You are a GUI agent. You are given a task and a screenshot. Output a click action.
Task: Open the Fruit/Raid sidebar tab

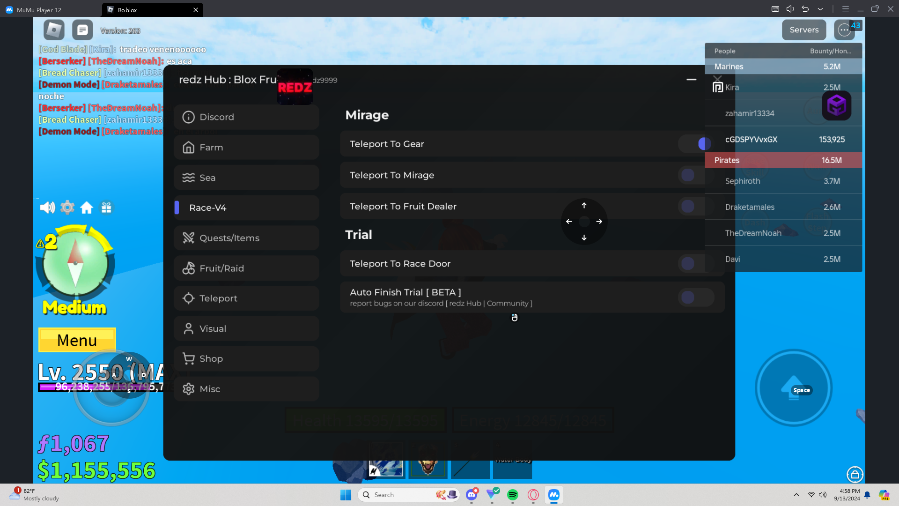(246, 268)
